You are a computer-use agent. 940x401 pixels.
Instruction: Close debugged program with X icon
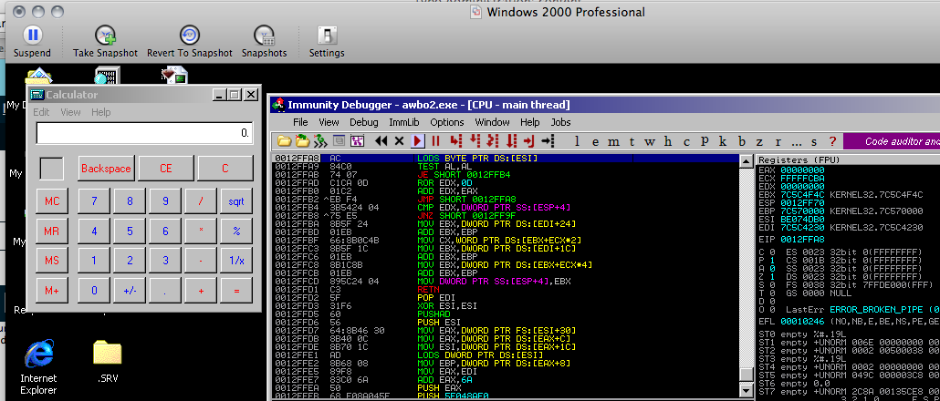point(399,141)
